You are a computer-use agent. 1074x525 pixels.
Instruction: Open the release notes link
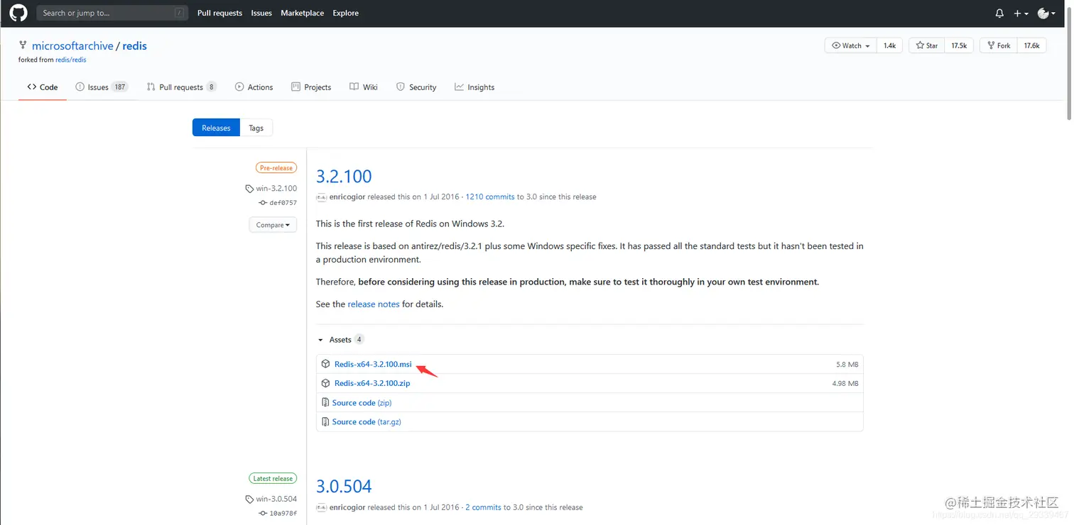point(374,304)
